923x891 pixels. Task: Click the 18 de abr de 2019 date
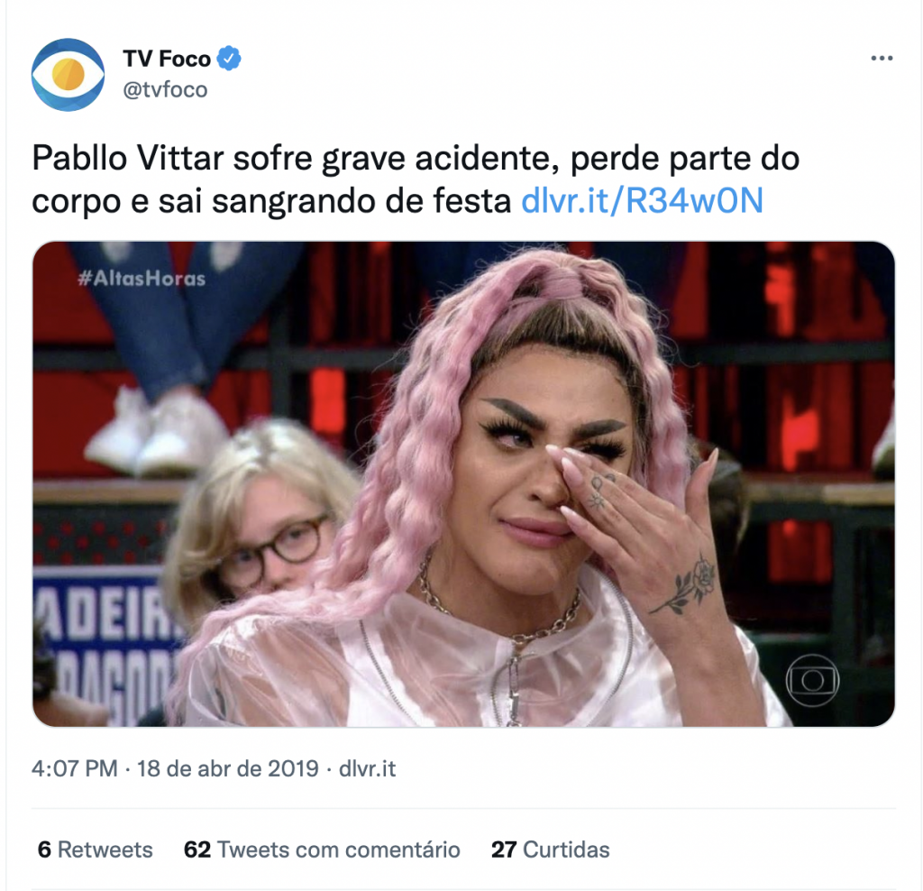click(228, 768)
